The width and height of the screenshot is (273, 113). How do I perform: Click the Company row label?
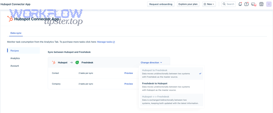point(56,84)
